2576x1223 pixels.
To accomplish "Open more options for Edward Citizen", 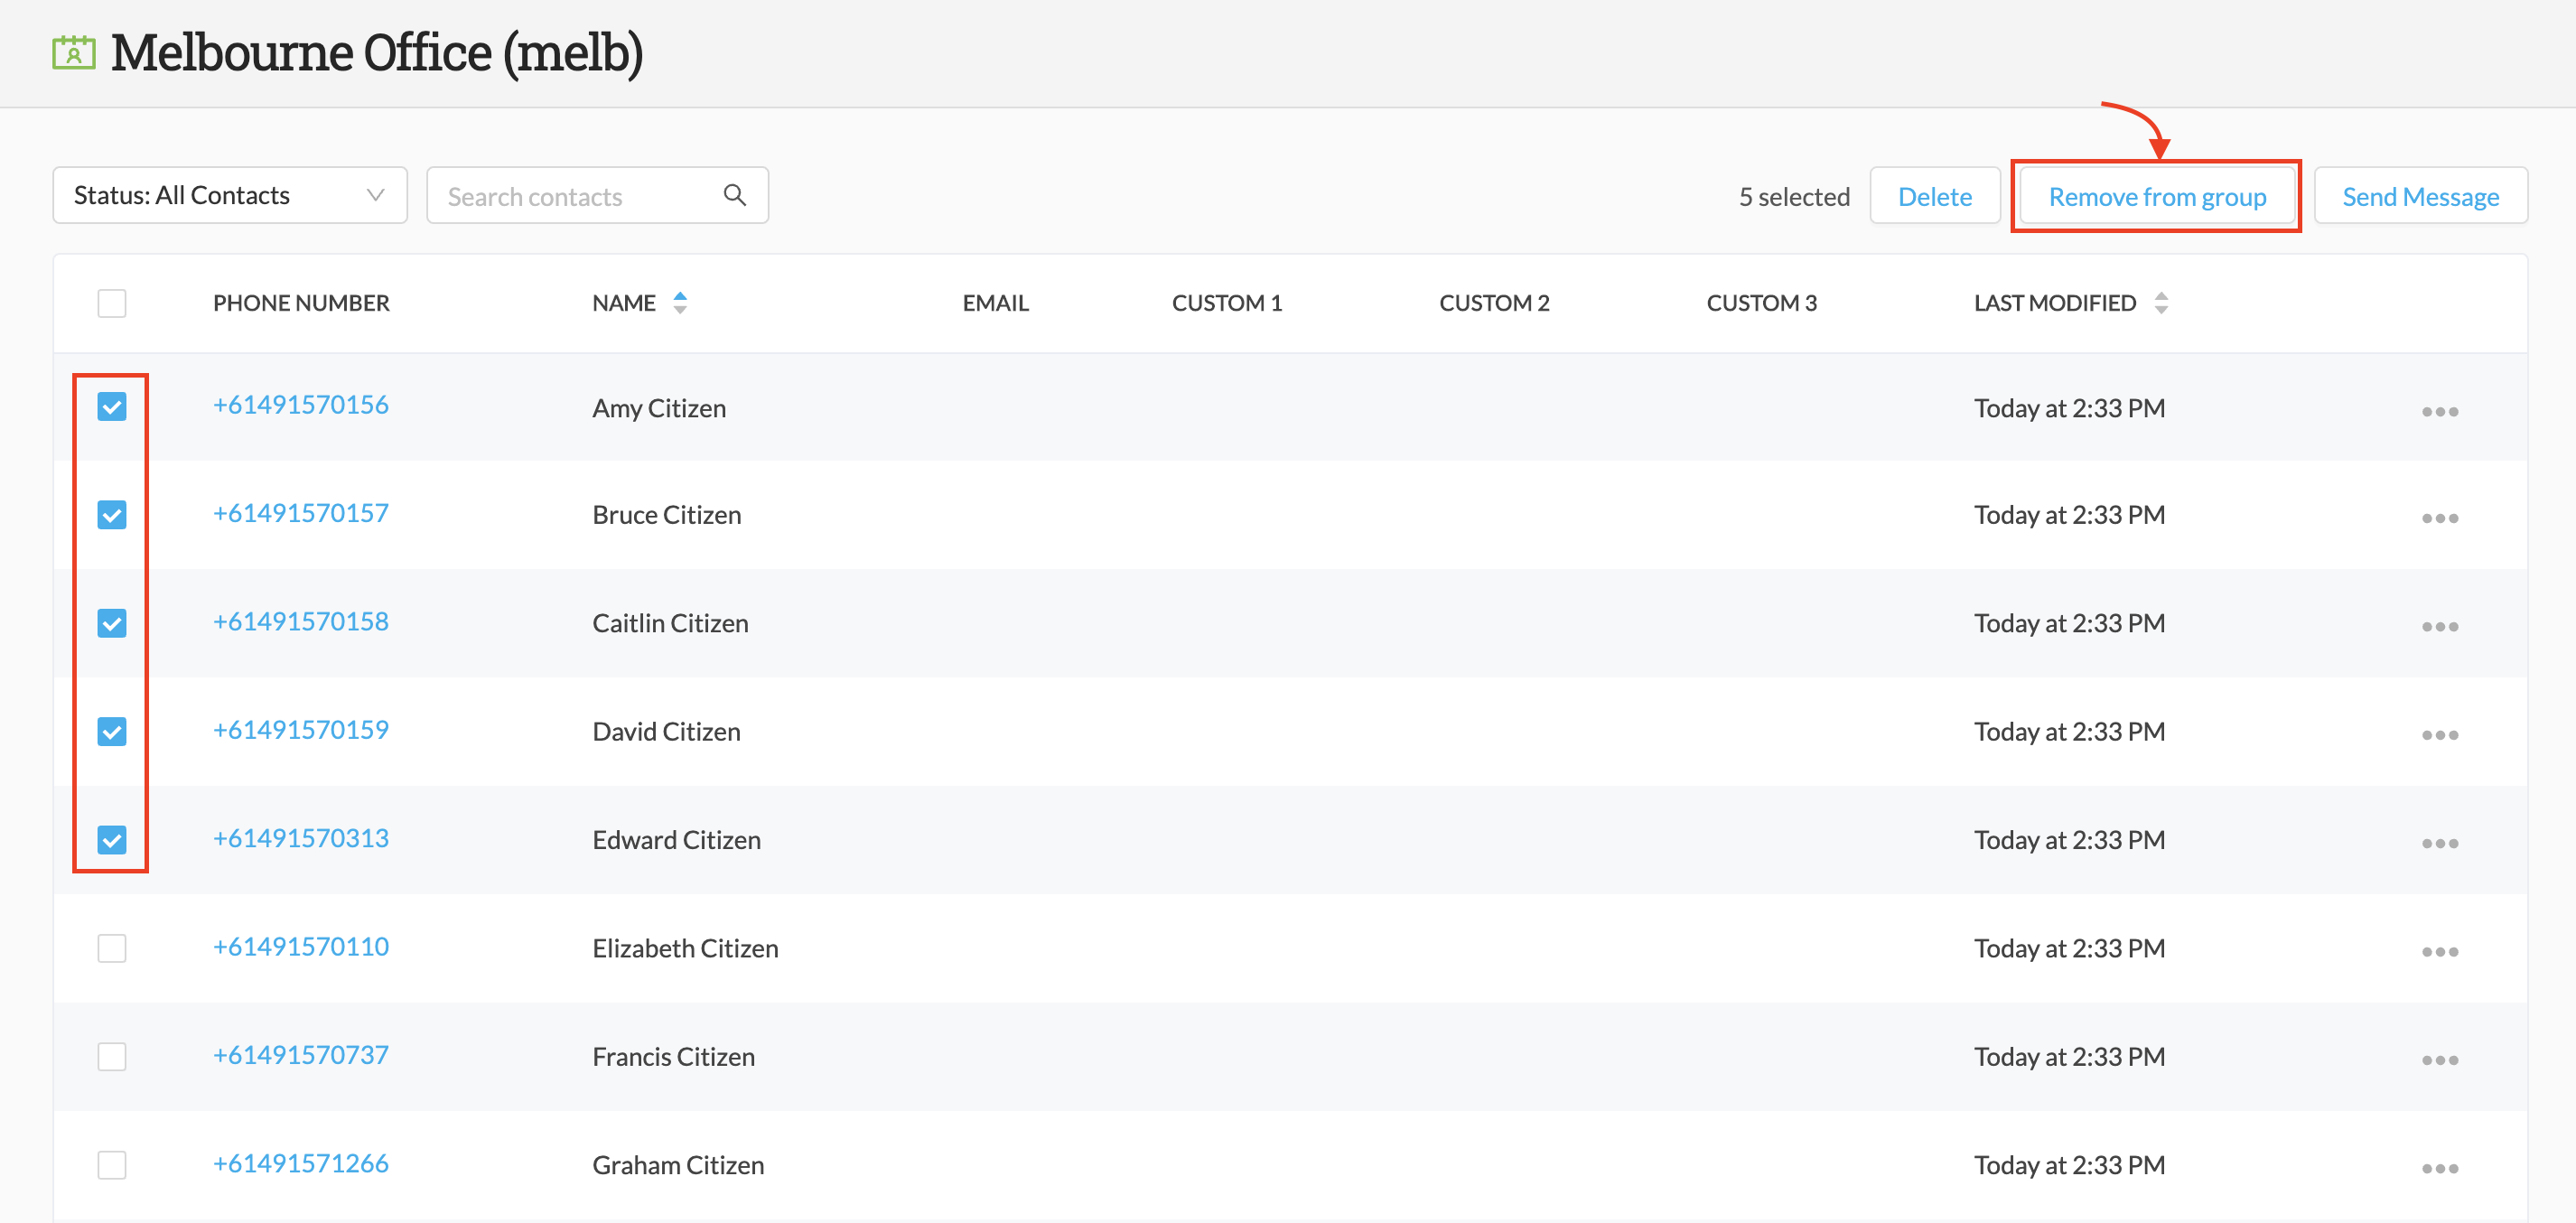I will coord(2440,843).
